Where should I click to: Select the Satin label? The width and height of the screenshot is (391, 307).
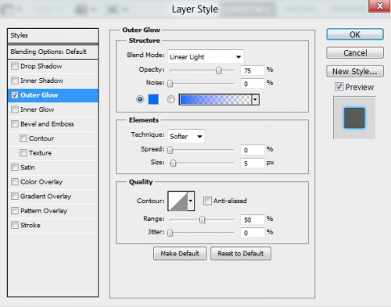[27, 167]
